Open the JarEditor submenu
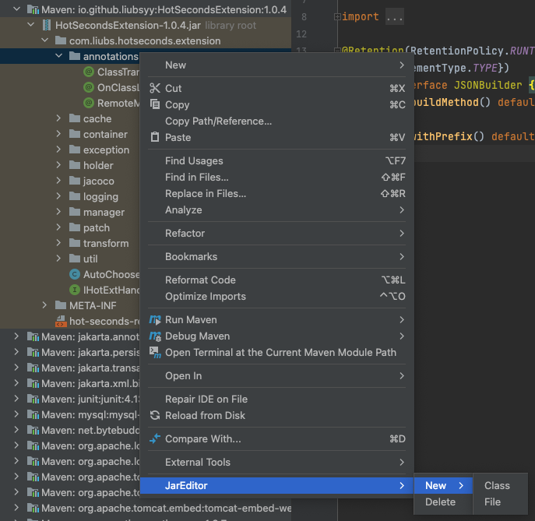This screenshot has height=521, width=535. 276,485
